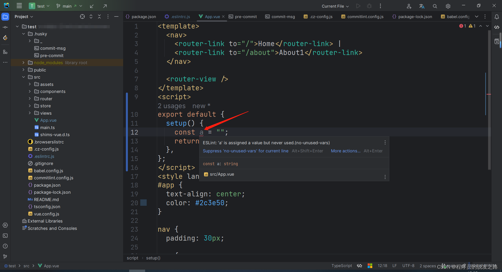Open the Terminal tool window

[5, 236]
